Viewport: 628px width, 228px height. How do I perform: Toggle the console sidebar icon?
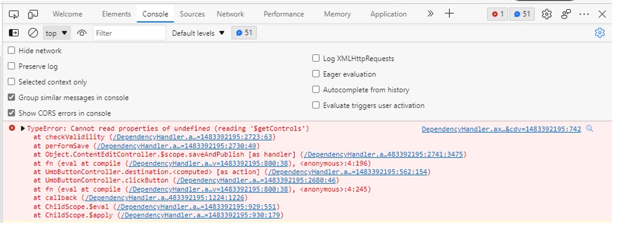click(x=15, y=33)
